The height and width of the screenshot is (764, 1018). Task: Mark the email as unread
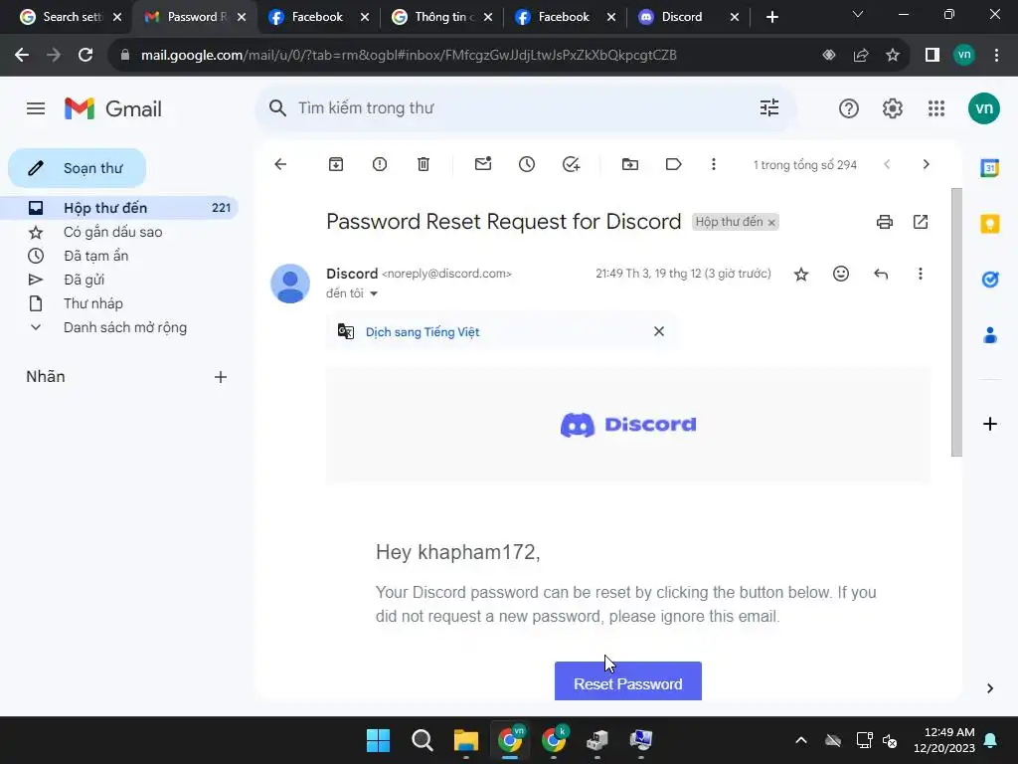pos(483,164)
